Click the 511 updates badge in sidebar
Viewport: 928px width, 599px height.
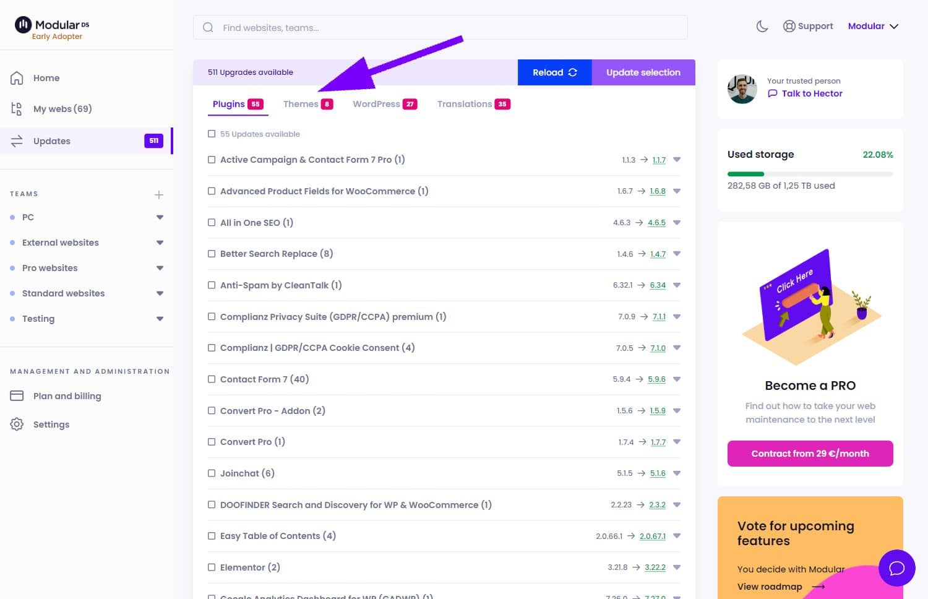(153, 140)
